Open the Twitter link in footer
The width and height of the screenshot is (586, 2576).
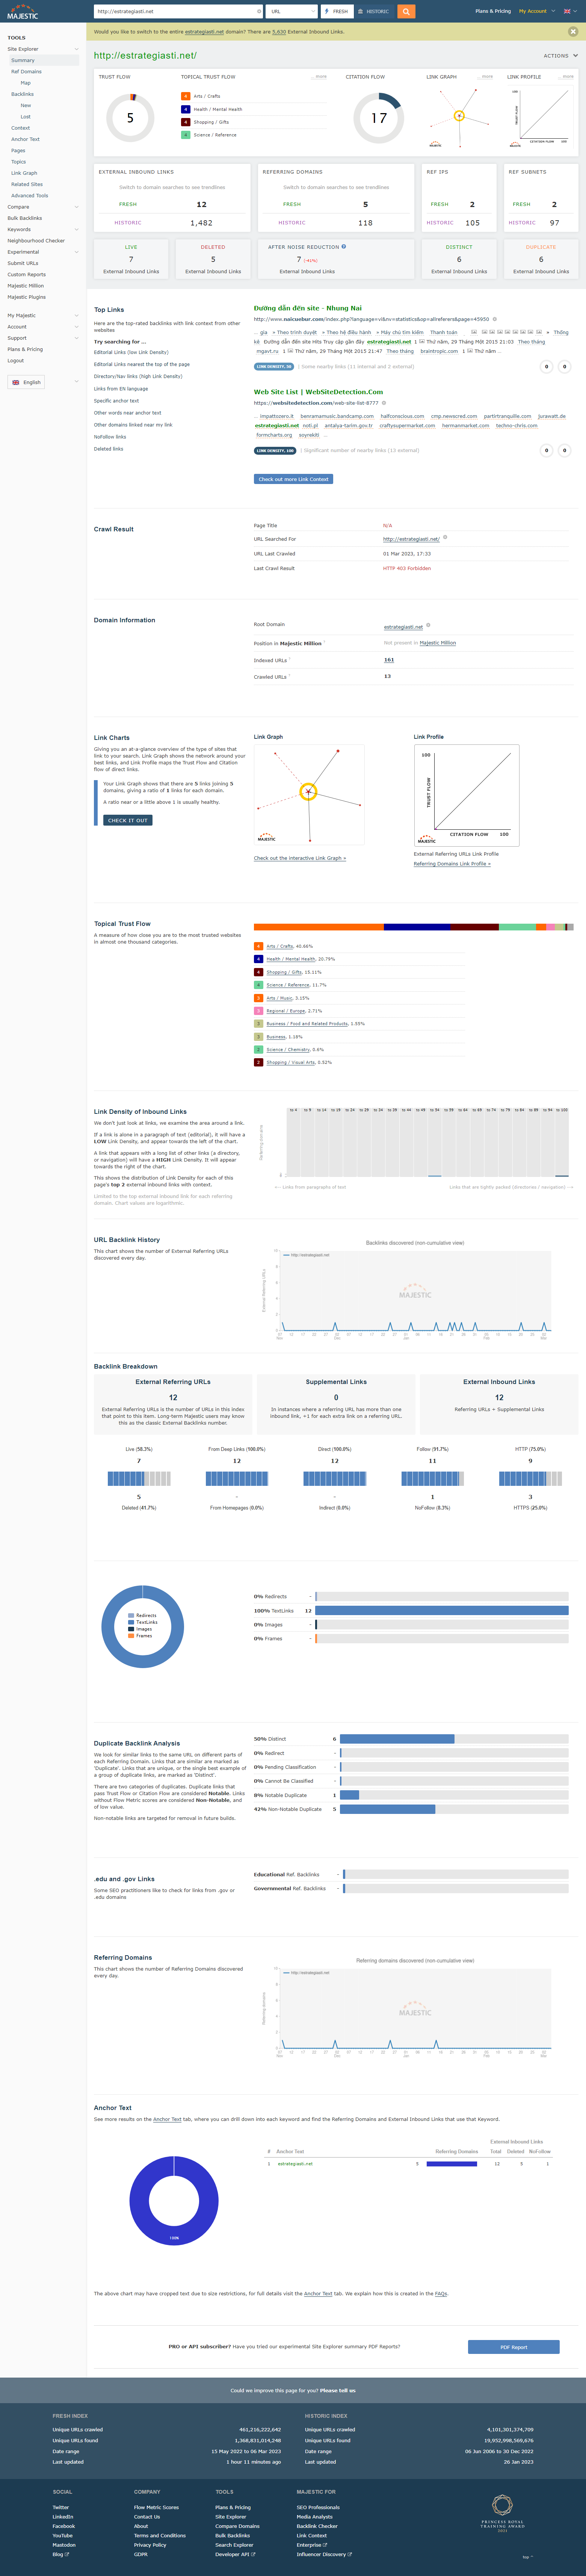[61, 2507]
